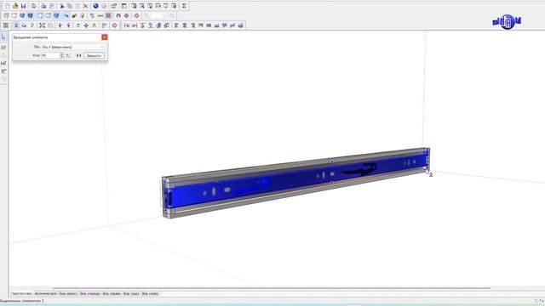Select the blue drawer slide model
The width and height of the screenshot is (545, 306).
point(295,182)
